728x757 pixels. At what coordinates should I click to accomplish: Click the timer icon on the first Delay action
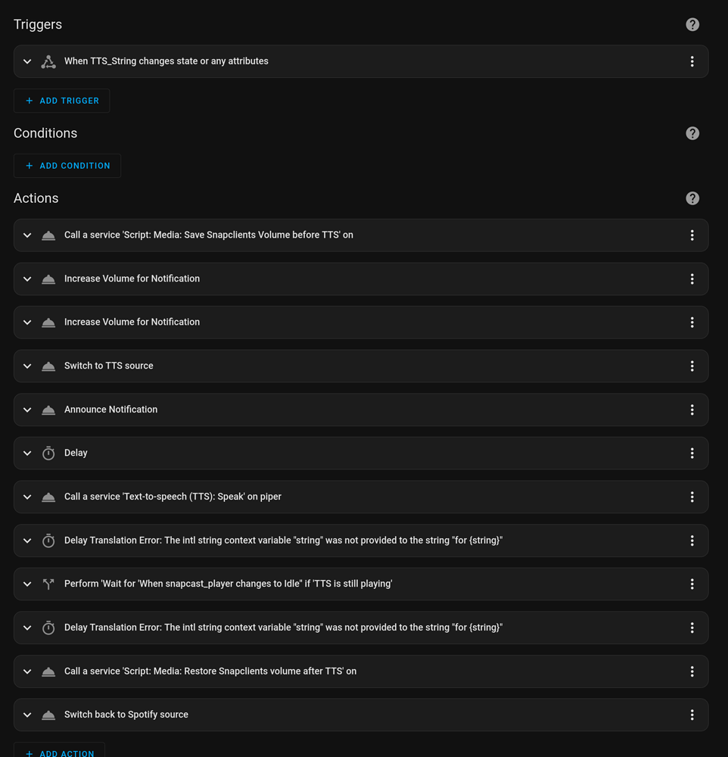point(48,453)
